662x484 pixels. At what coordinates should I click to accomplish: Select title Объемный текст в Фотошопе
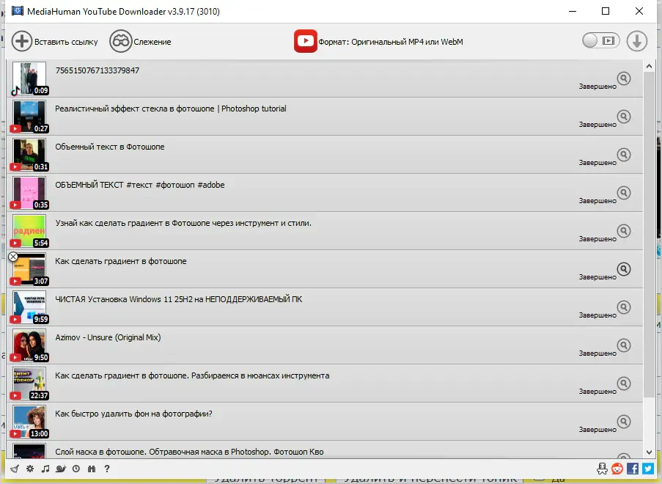[x=110, y=147]
